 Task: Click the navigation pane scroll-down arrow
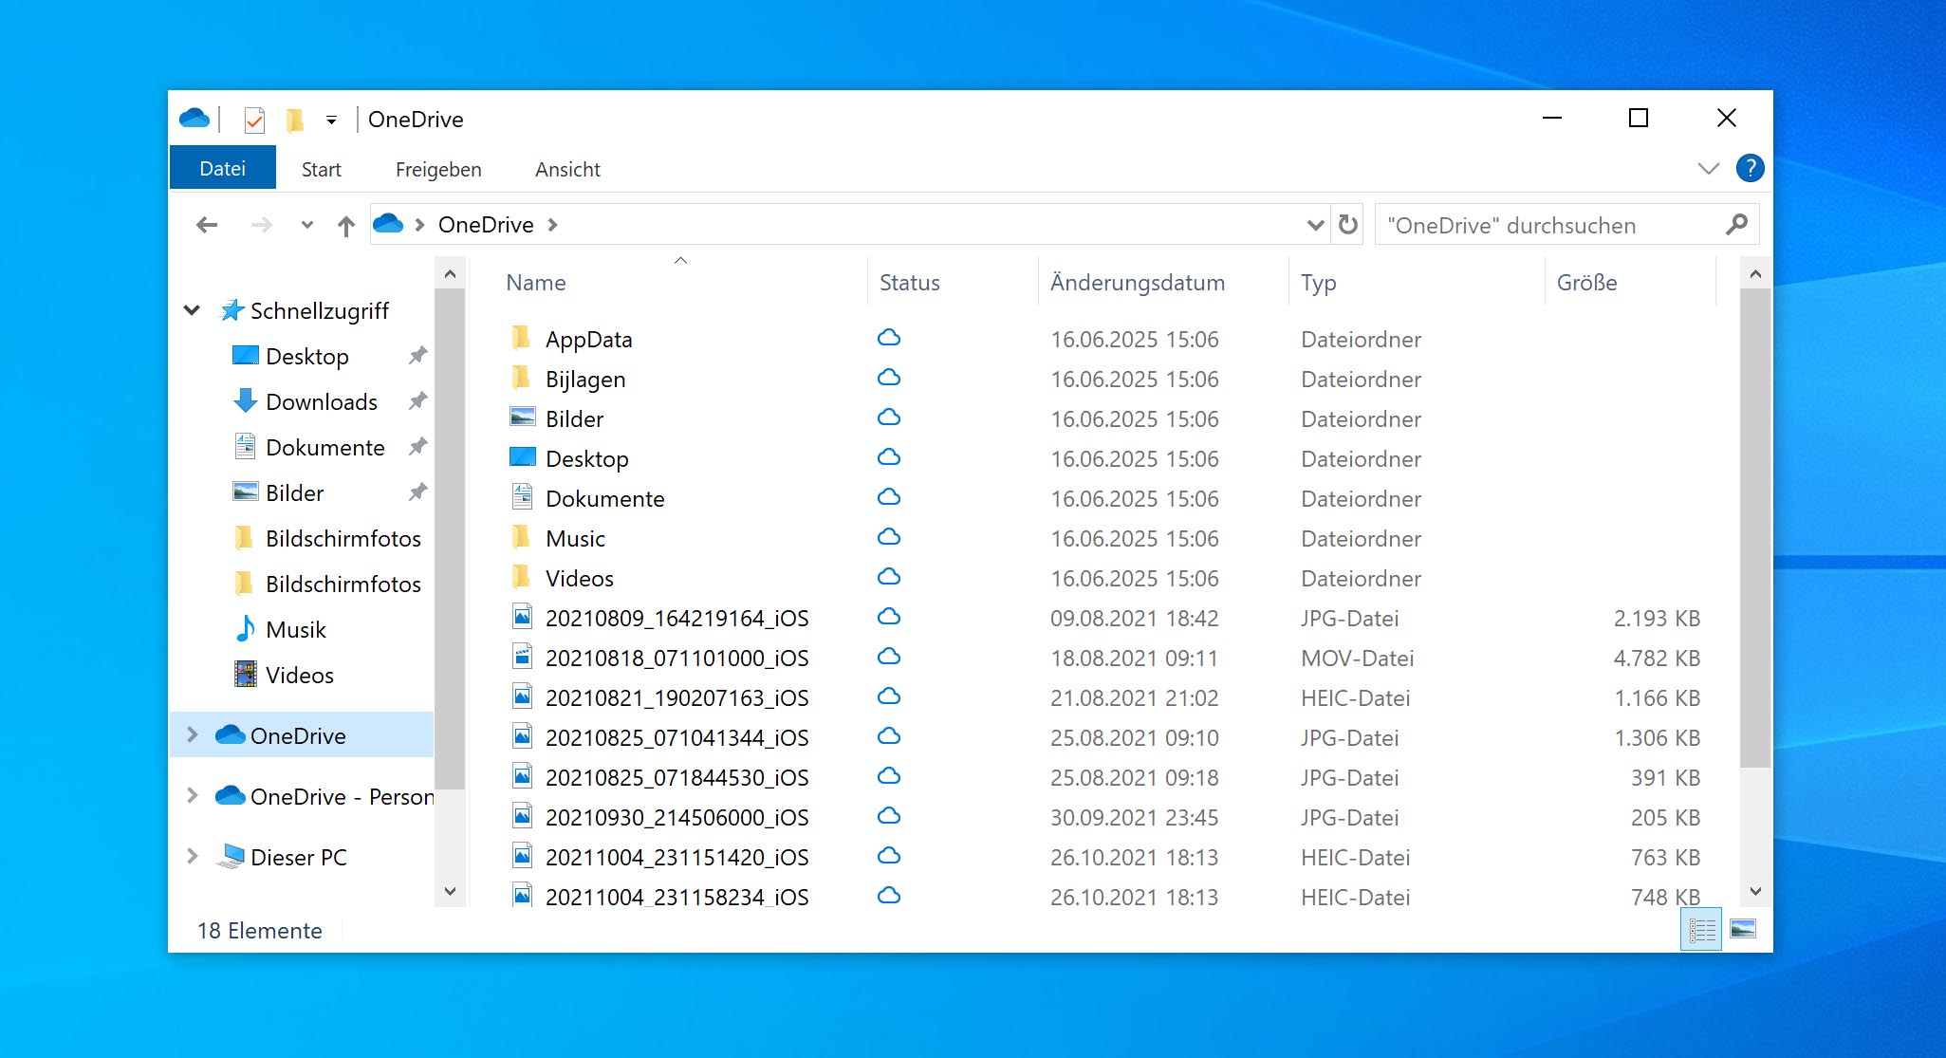click(450, 891)
